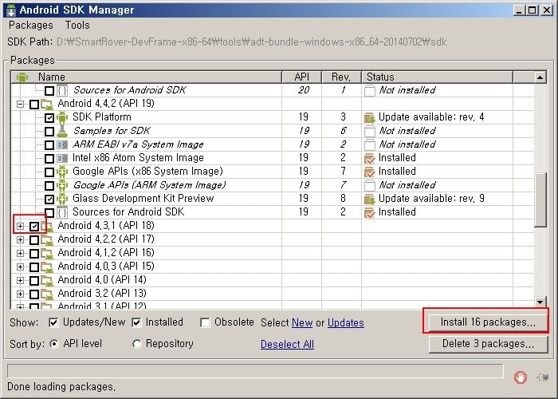Click the Android 4.0.3 (API 15) folder icon

(47, 267)
